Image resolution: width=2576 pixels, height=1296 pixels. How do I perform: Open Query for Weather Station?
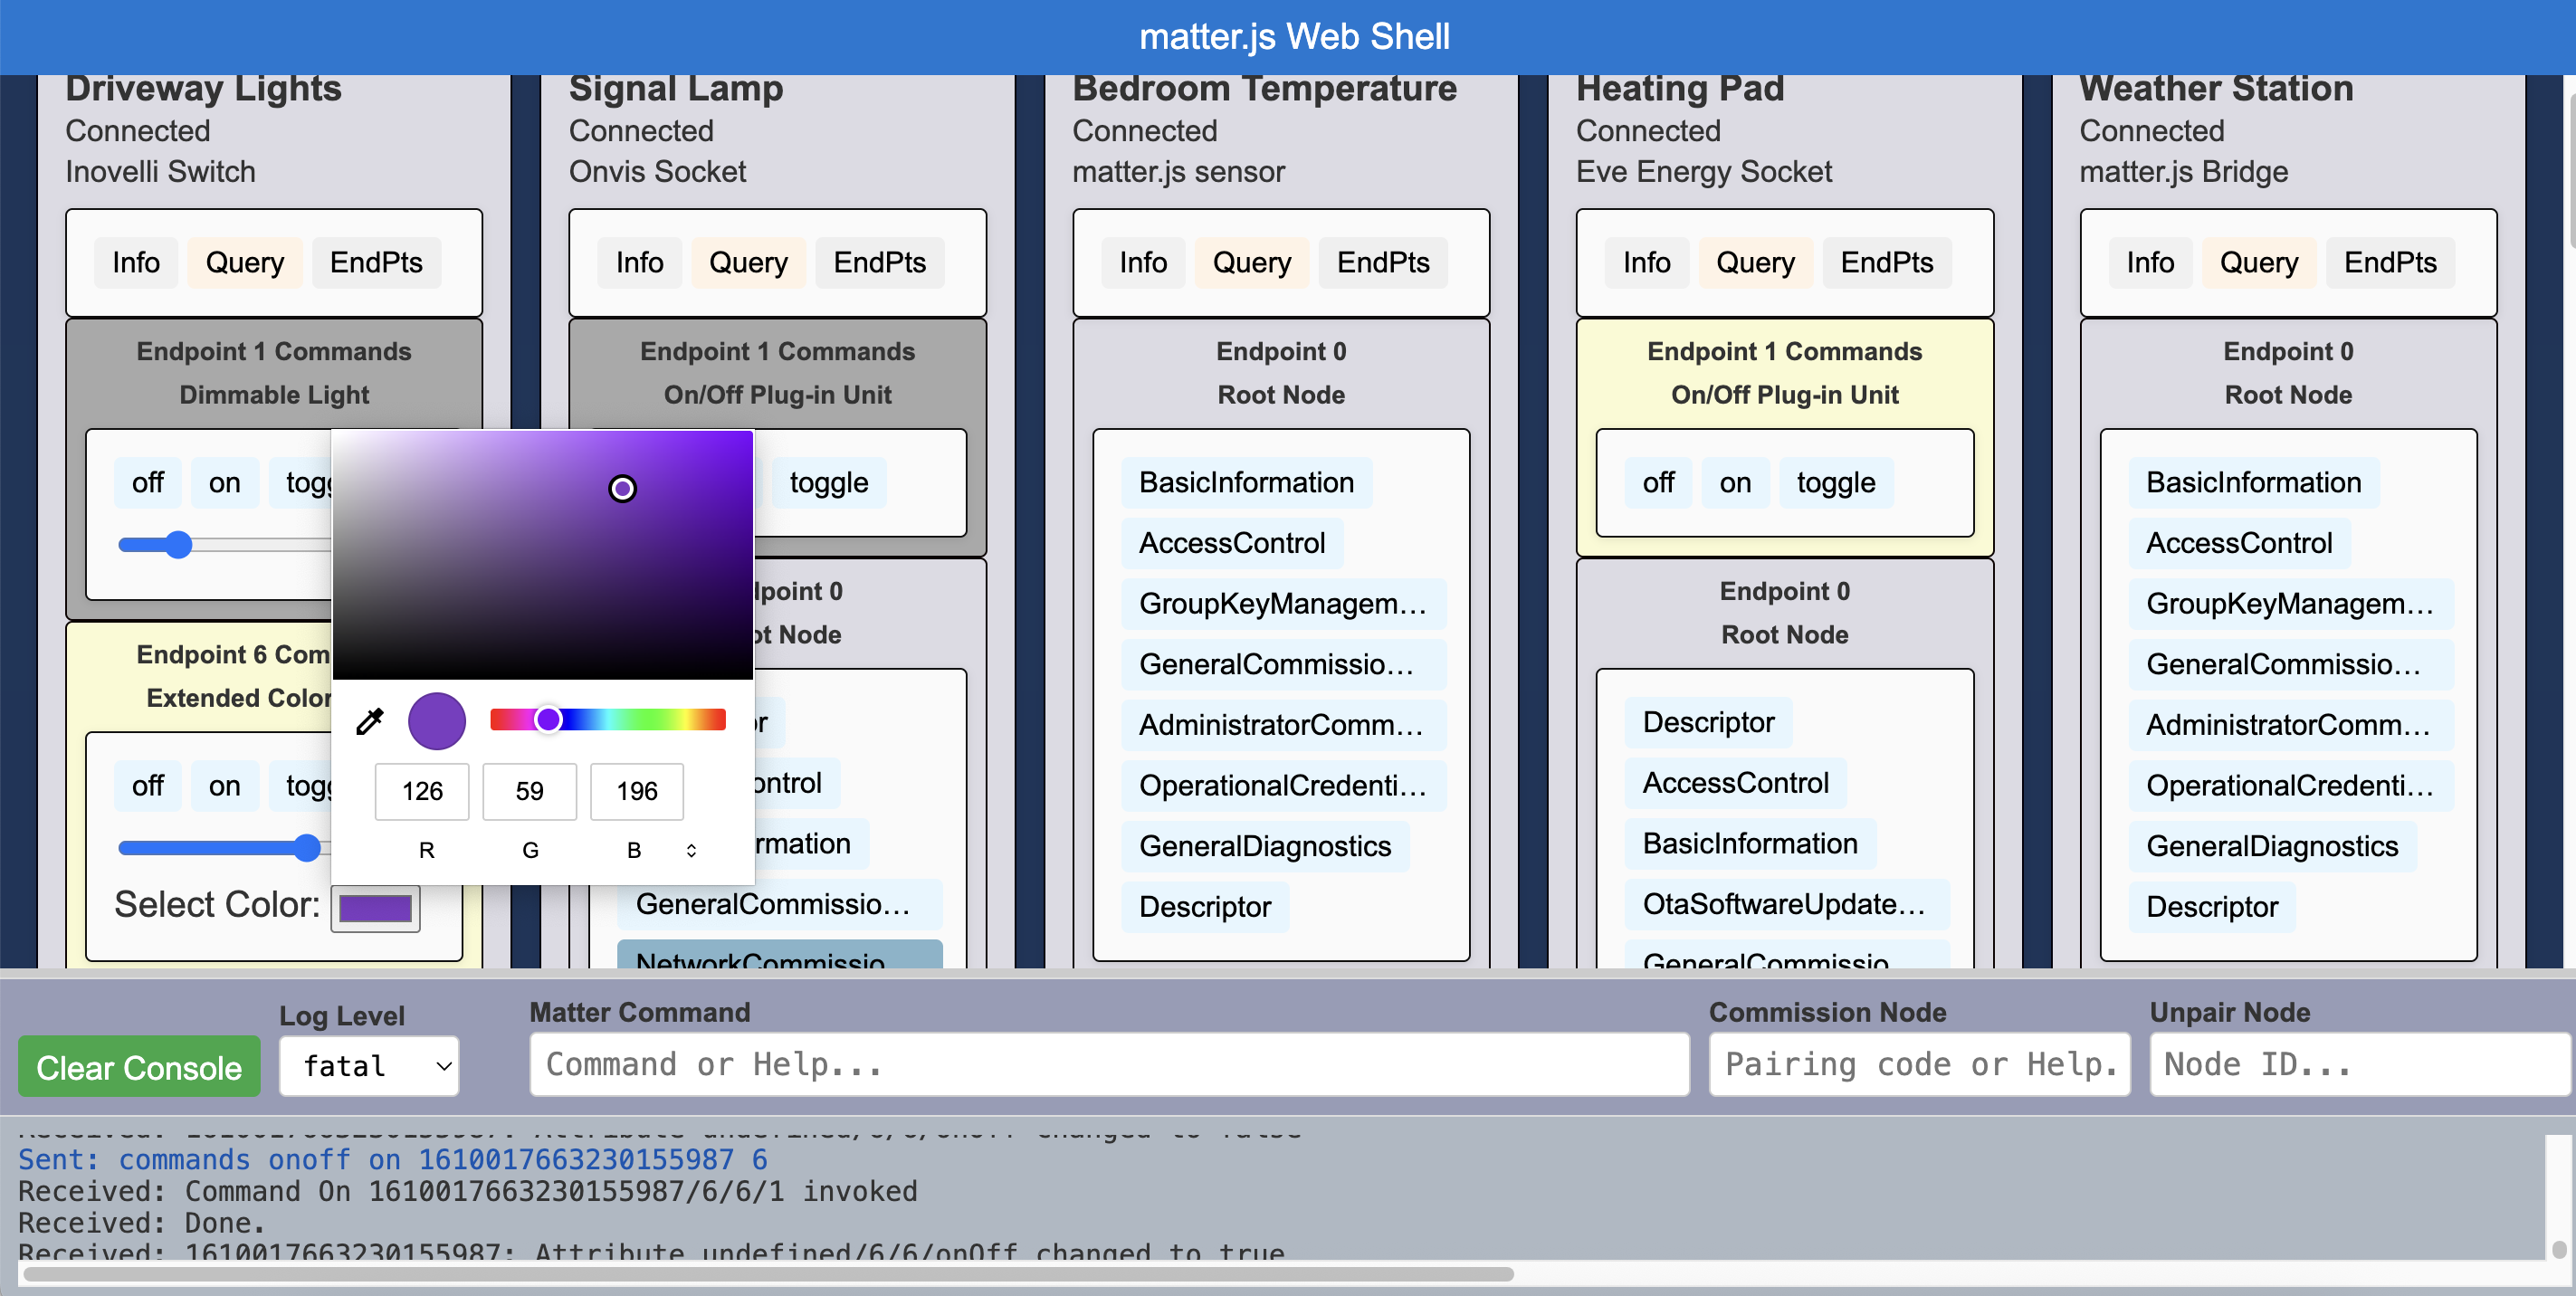tap(2258, 263)
